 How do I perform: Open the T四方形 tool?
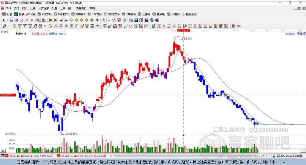(95, 14)
